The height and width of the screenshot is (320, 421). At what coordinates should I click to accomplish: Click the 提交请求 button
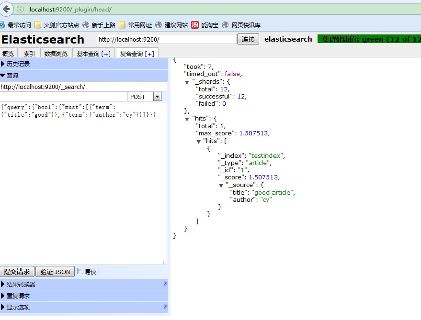[x=17, y=272]
